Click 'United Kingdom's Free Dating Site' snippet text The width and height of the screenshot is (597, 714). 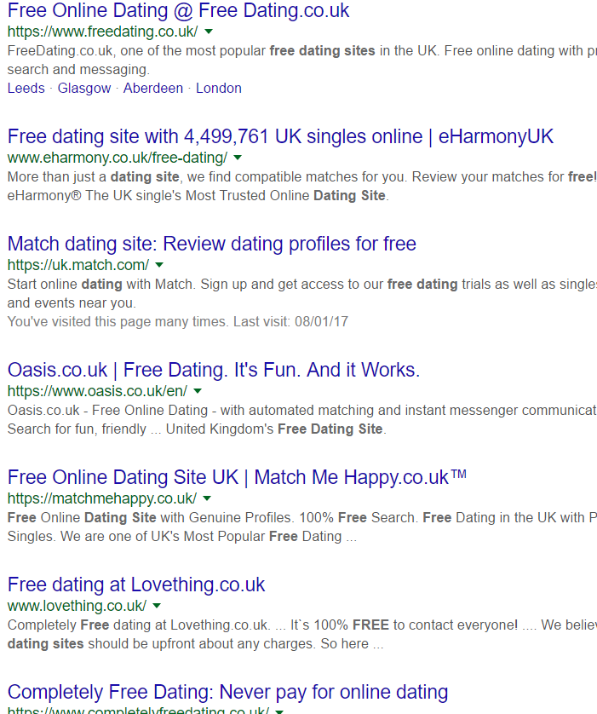pos(276,429)
